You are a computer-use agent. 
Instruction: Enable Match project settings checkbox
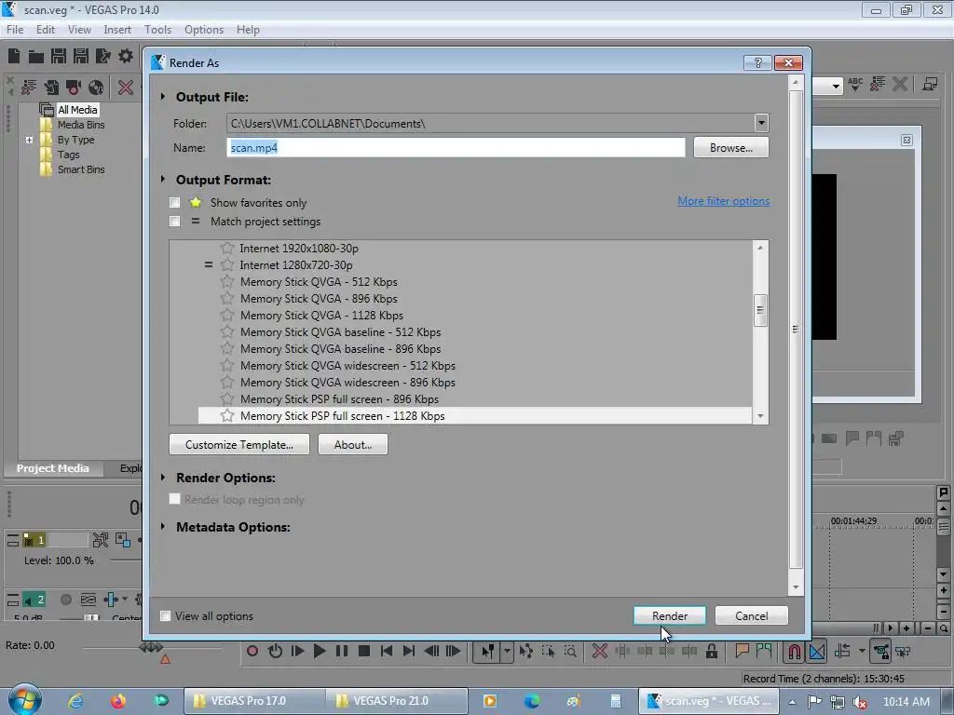pyautogui.click(x=175, y=222)
